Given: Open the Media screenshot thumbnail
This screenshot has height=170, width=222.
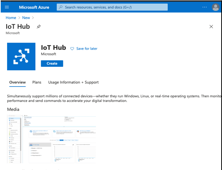Looking at the screenshot, I should (52, 139).
